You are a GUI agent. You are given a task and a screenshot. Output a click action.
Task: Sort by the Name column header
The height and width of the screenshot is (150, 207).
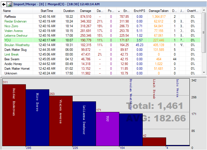(17, 11)
